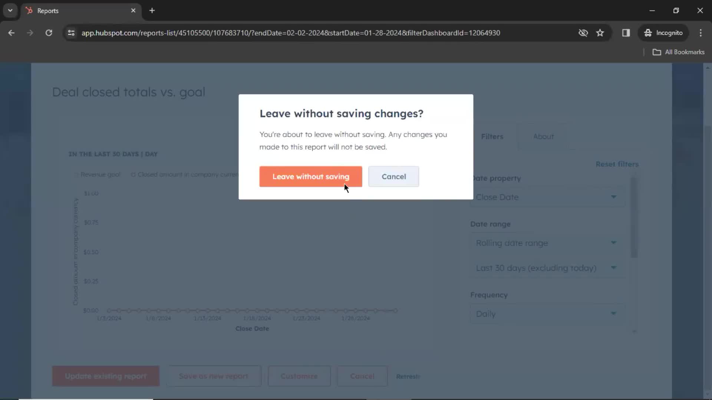Open the Filters tab
The image size is (712, 400).
point(492,136)
